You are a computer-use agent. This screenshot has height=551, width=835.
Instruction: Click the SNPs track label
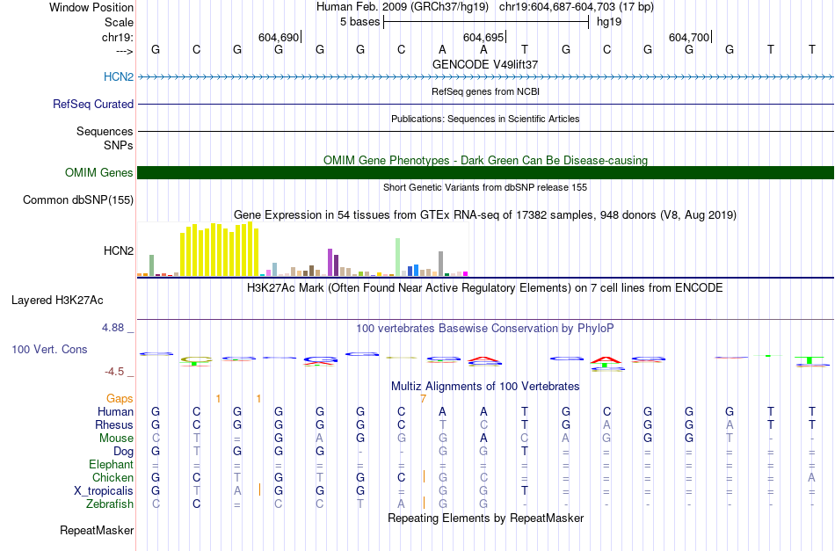[x=119, y=145]
